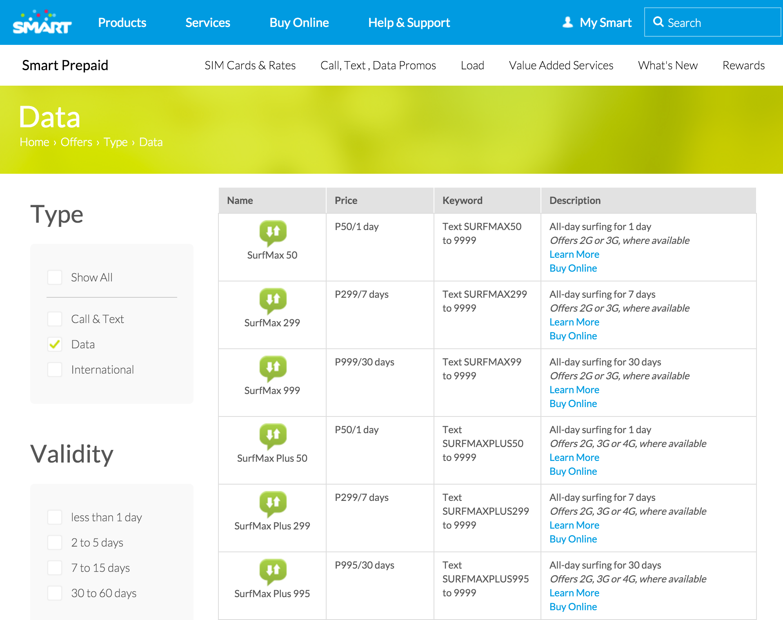Click the Smart logo
This screenshot has width=783, height=620.
(42, 22)
